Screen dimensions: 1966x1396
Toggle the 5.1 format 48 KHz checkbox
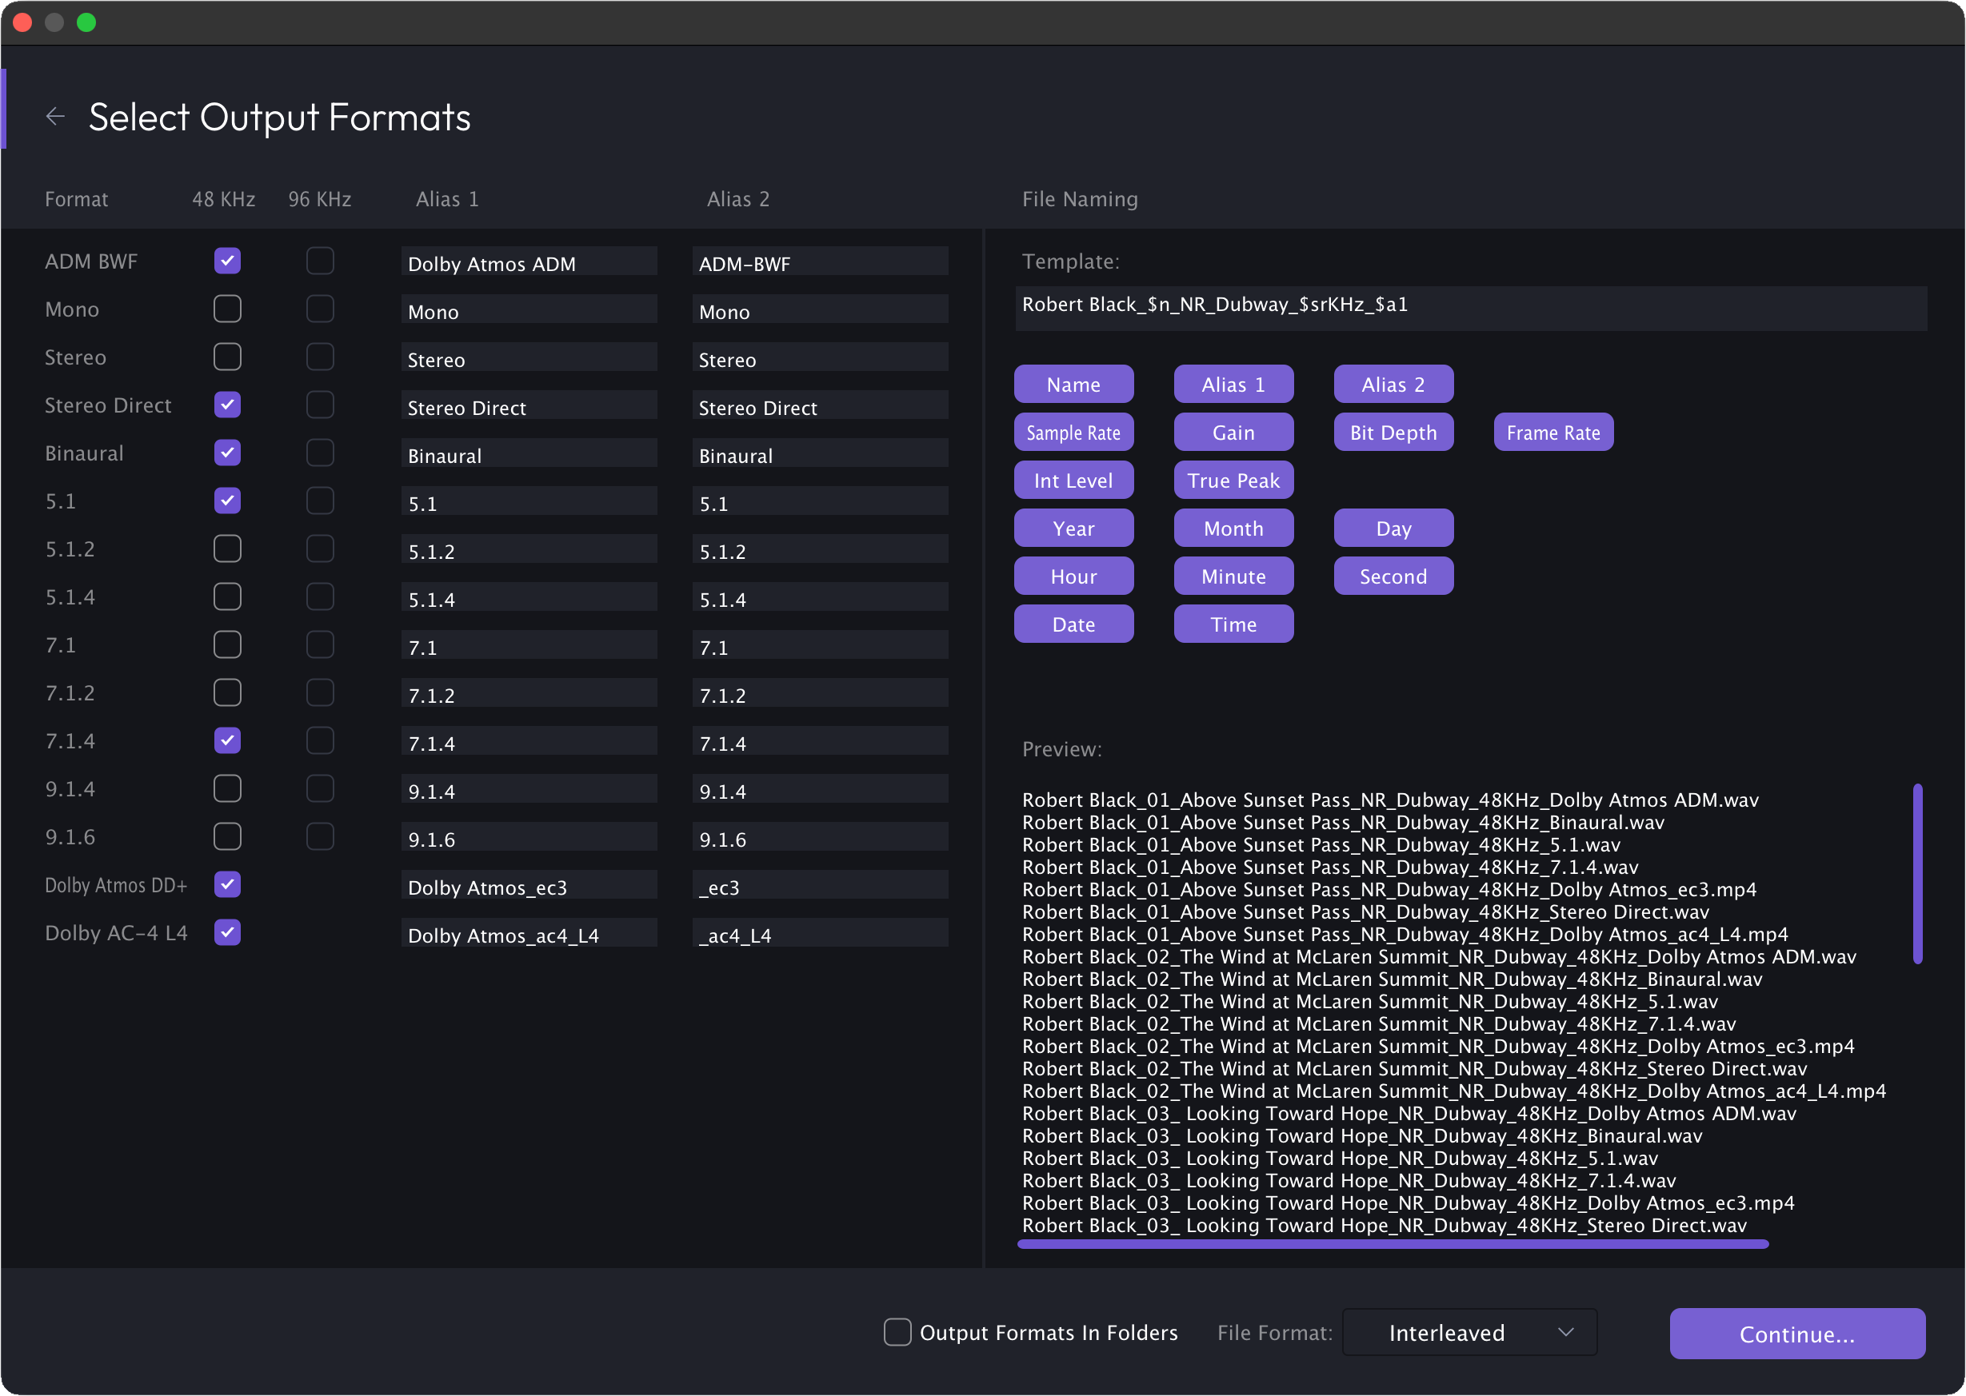tap(227, 501)
